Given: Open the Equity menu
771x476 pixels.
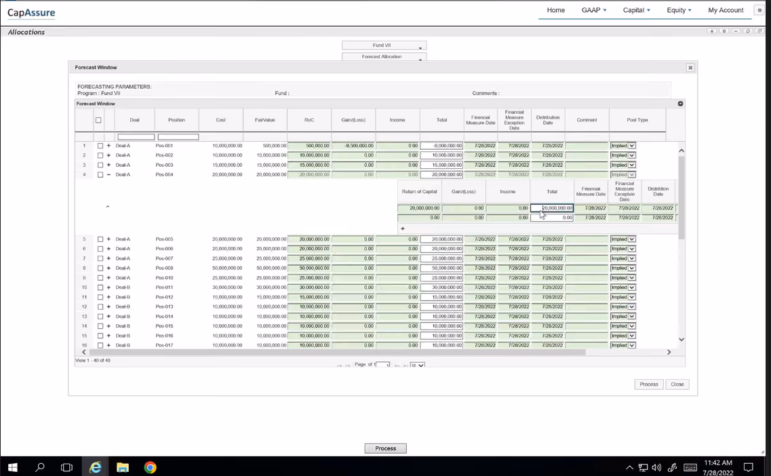Looking at the screenshot, I should 679,10.
